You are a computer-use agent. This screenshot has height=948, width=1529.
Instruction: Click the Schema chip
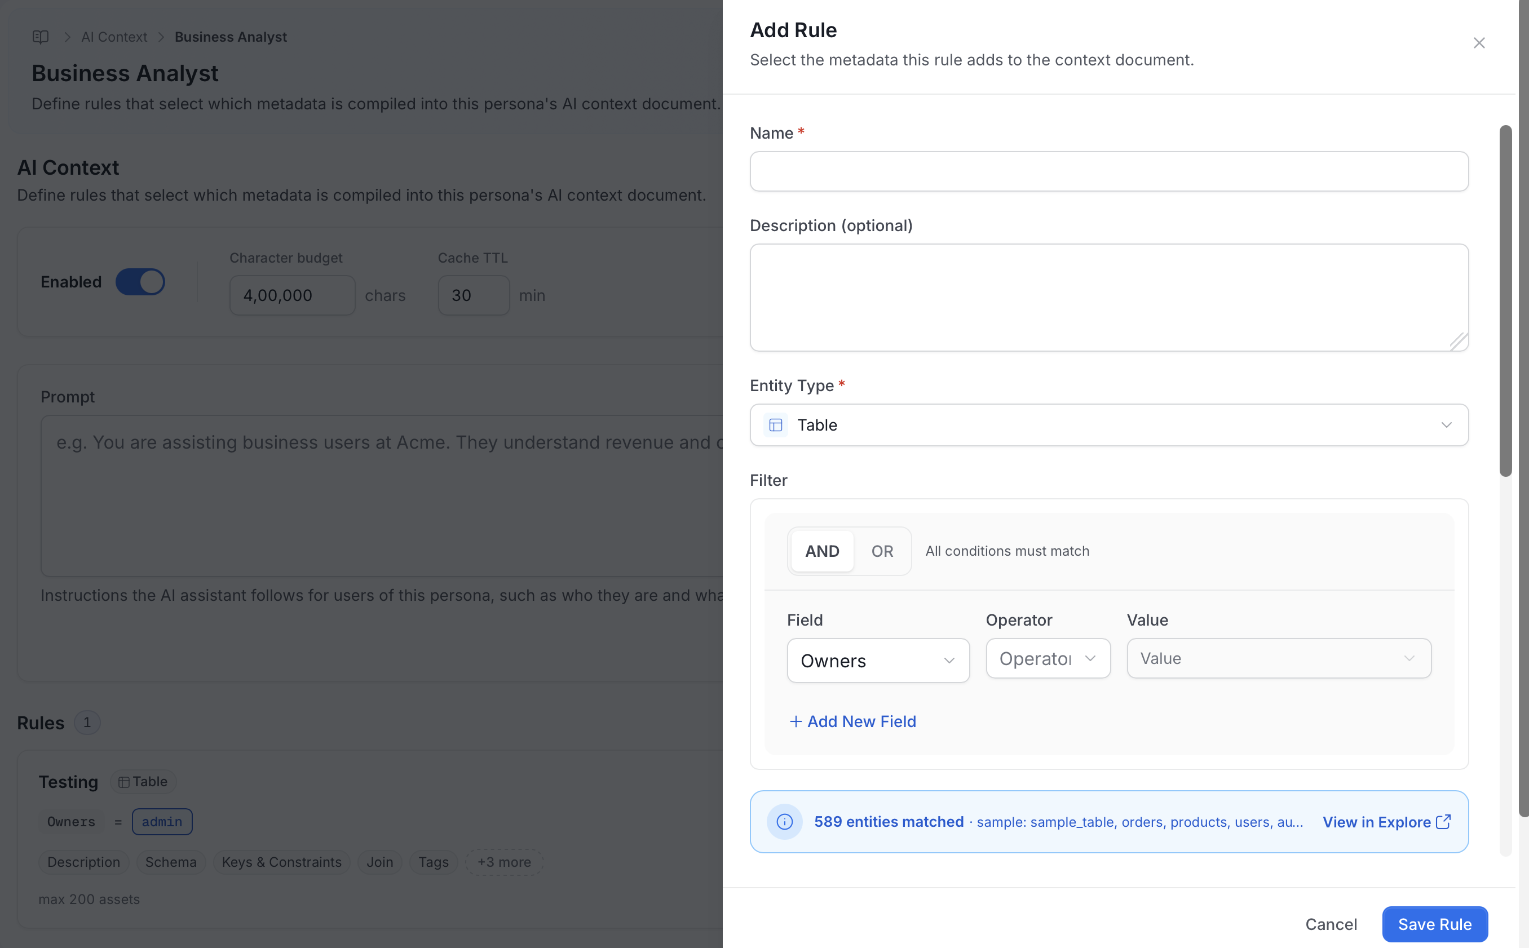tap(171, 862)
